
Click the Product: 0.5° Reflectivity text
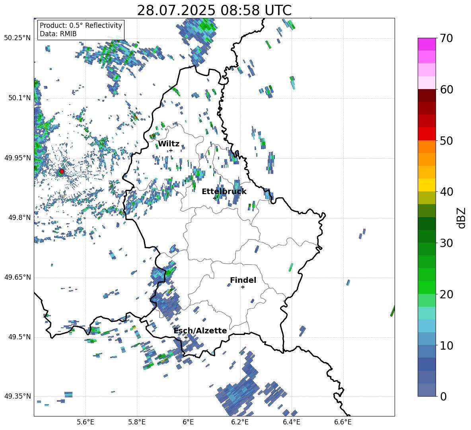click(x=81, y=25)
